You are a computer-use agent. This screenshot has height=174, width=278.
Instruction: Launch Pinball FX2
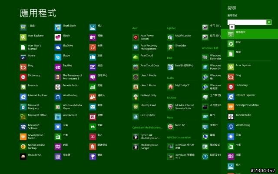(x=30, y=157)
